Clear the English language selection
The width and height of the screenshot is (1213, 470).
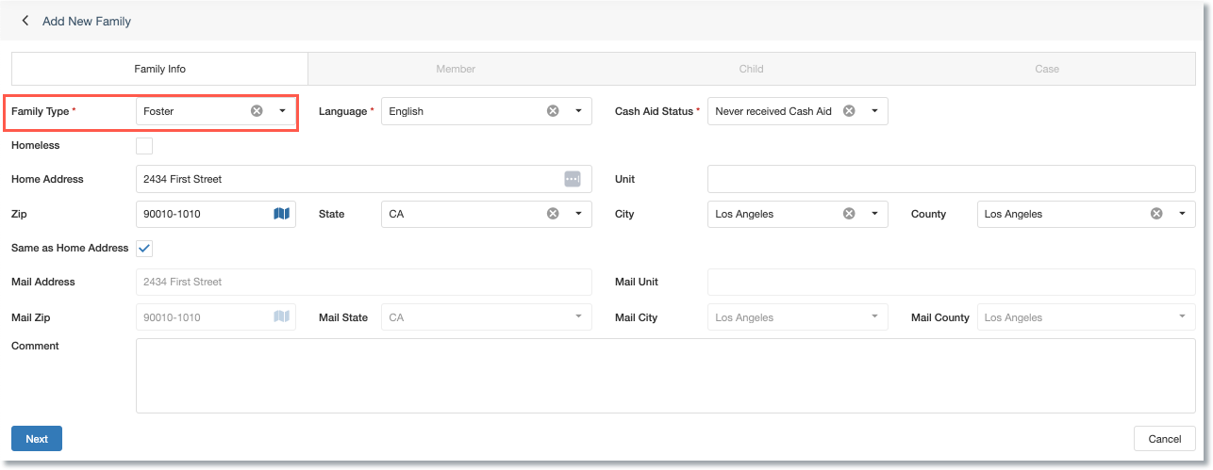pos(553,111)
